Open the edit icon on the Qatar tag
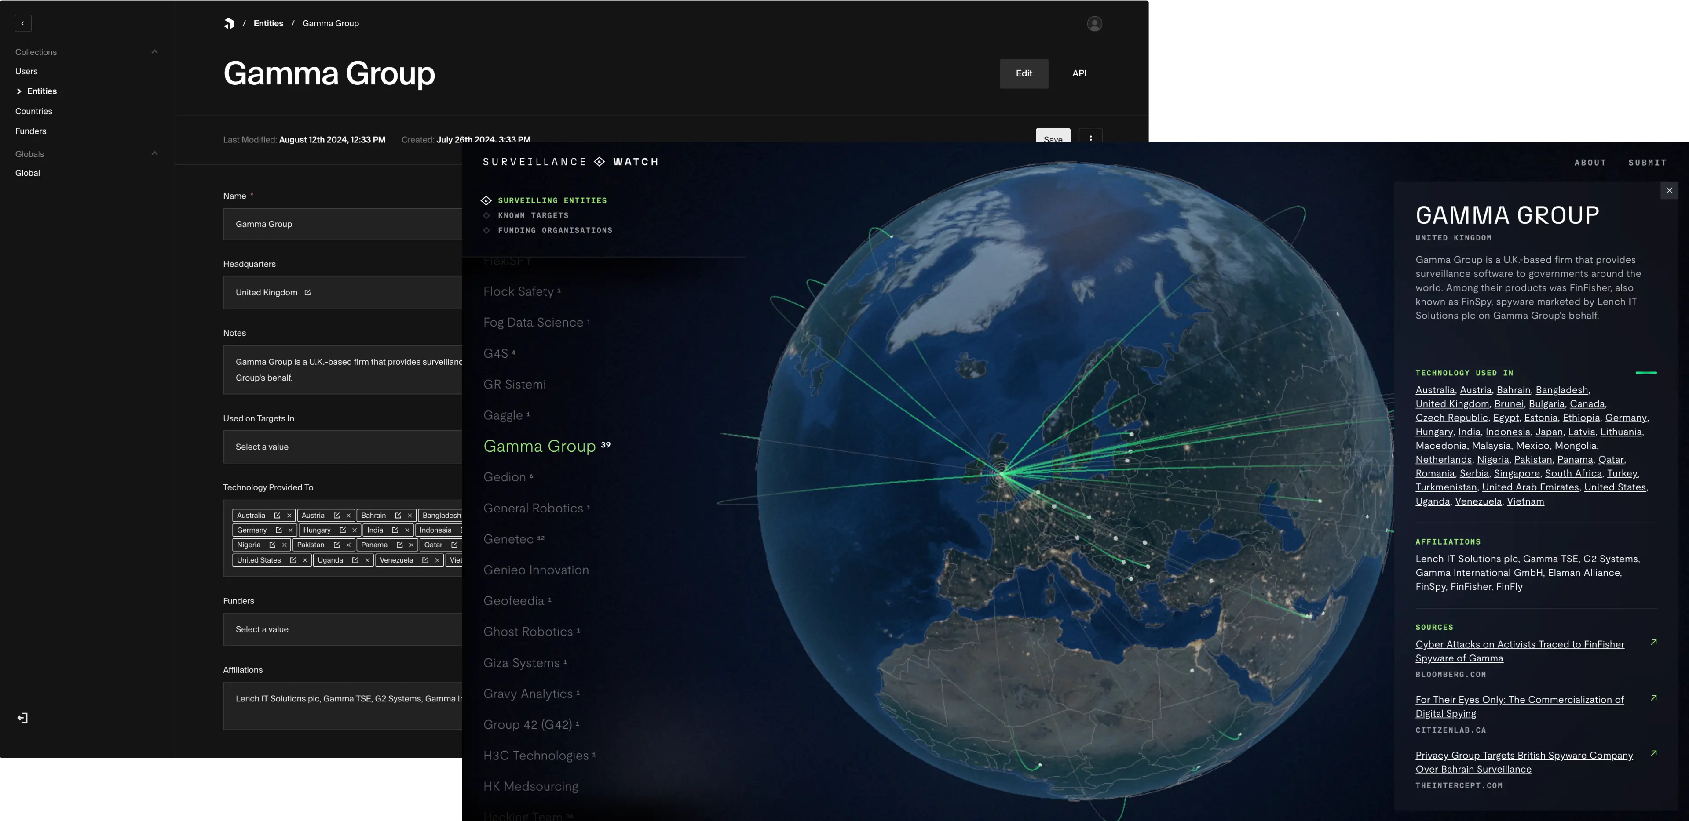1689x821 pixels. pyautogui.click(x=454, y=545)
